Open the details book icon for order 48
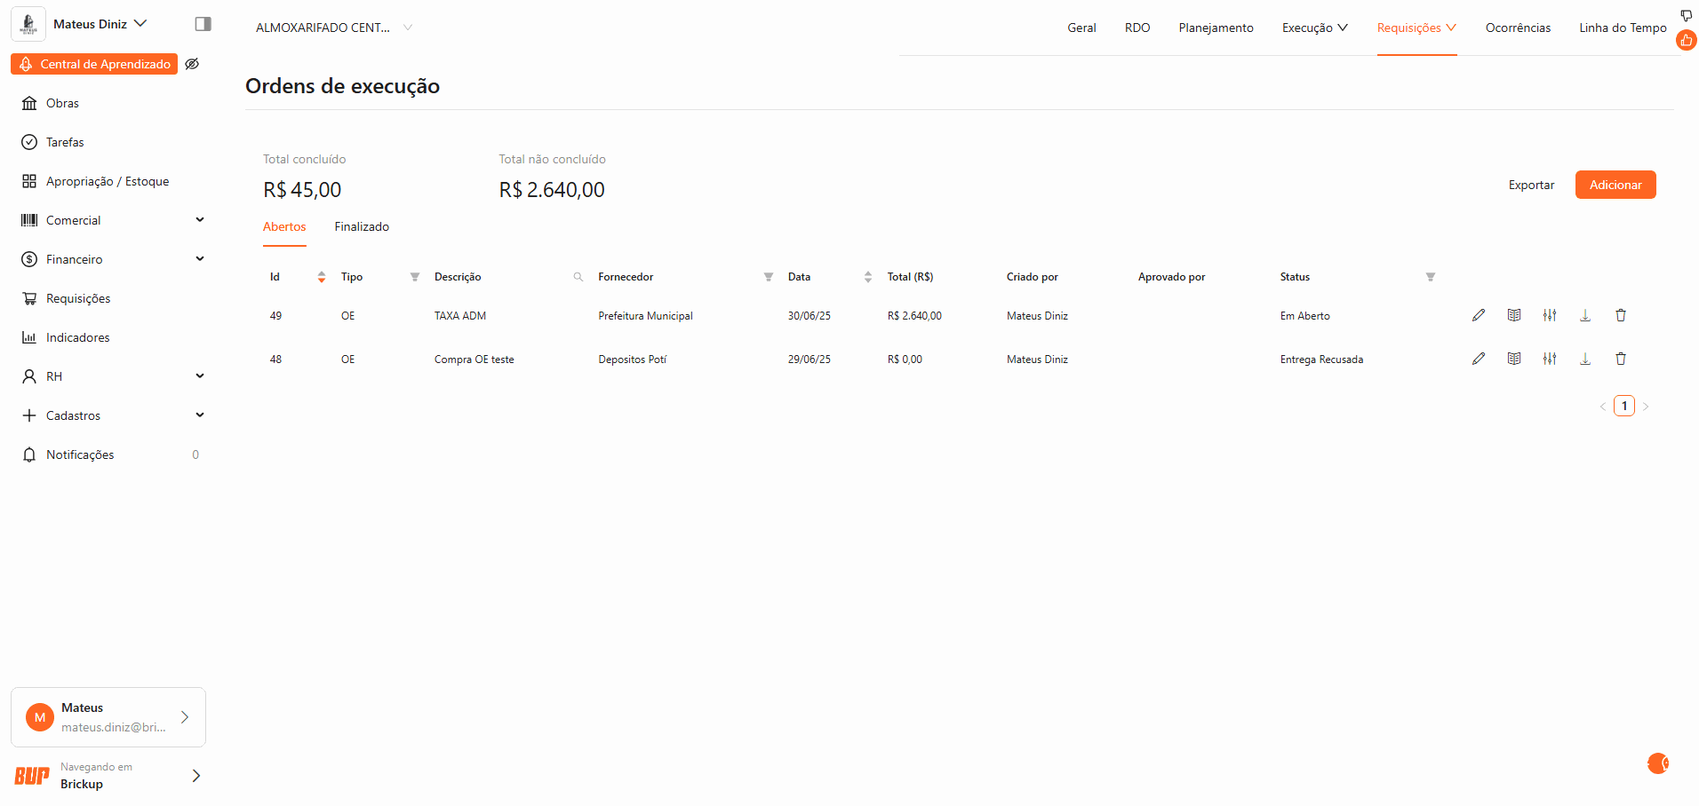This screenshot has width=1699, height=806. pos(1513,359)
